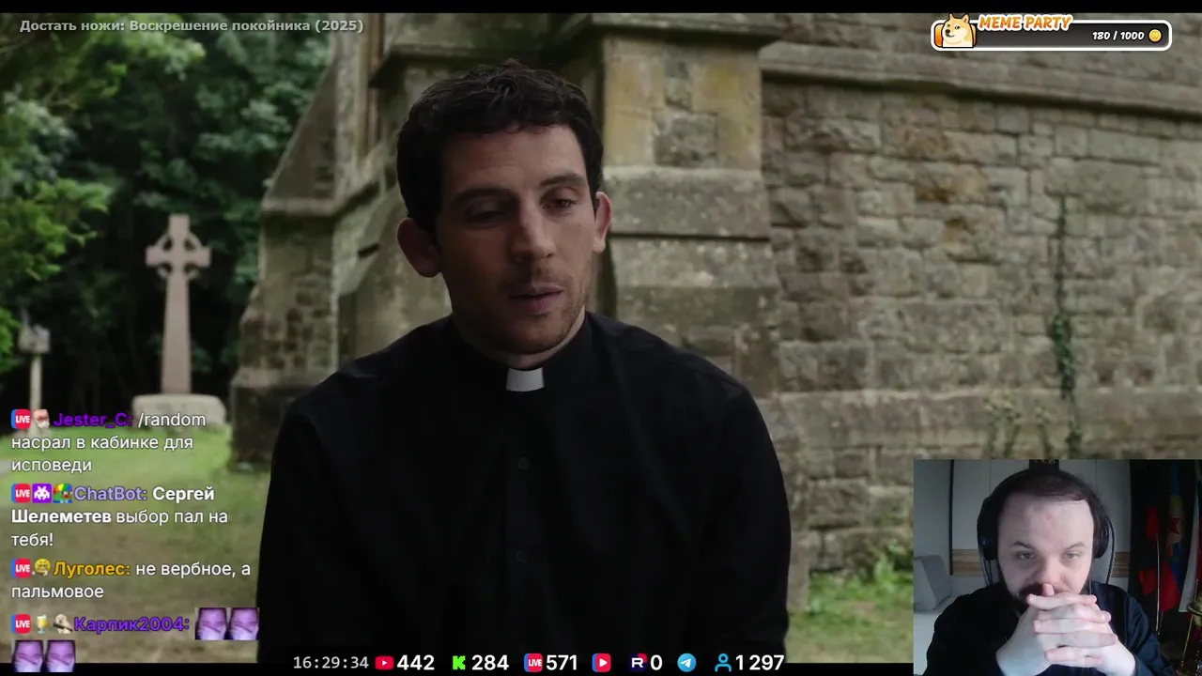Click the main movie video frame
Image resolution: width=1202 pixels, height=676 pixels.
point(601,338)
